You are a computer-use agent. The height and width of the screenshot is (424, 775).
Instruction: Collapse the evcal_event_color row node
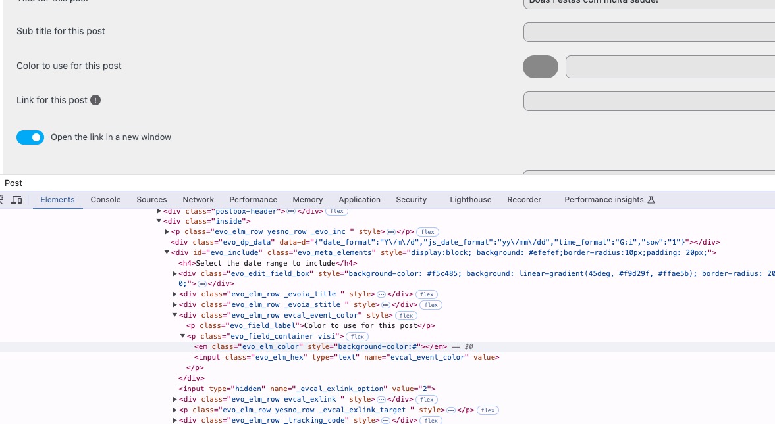coord(174,315)
